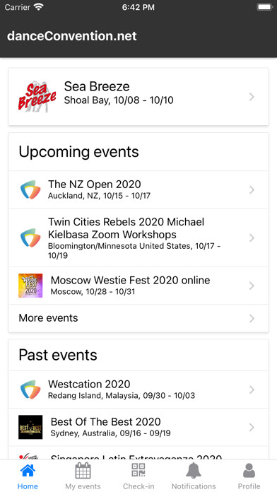Open Westcation 2020 past event
Screen dimensions: 277x492
(138, 389)
